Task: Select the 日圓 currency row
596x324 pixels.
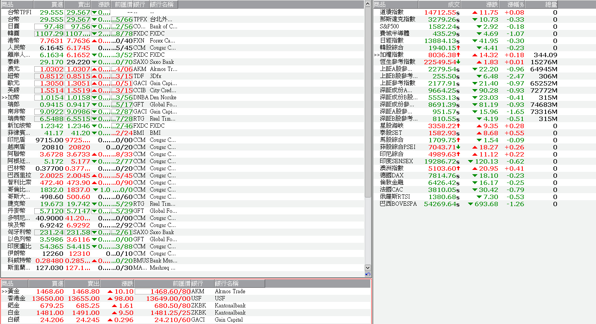Action: pyautogui.click(x=182, y=26)
